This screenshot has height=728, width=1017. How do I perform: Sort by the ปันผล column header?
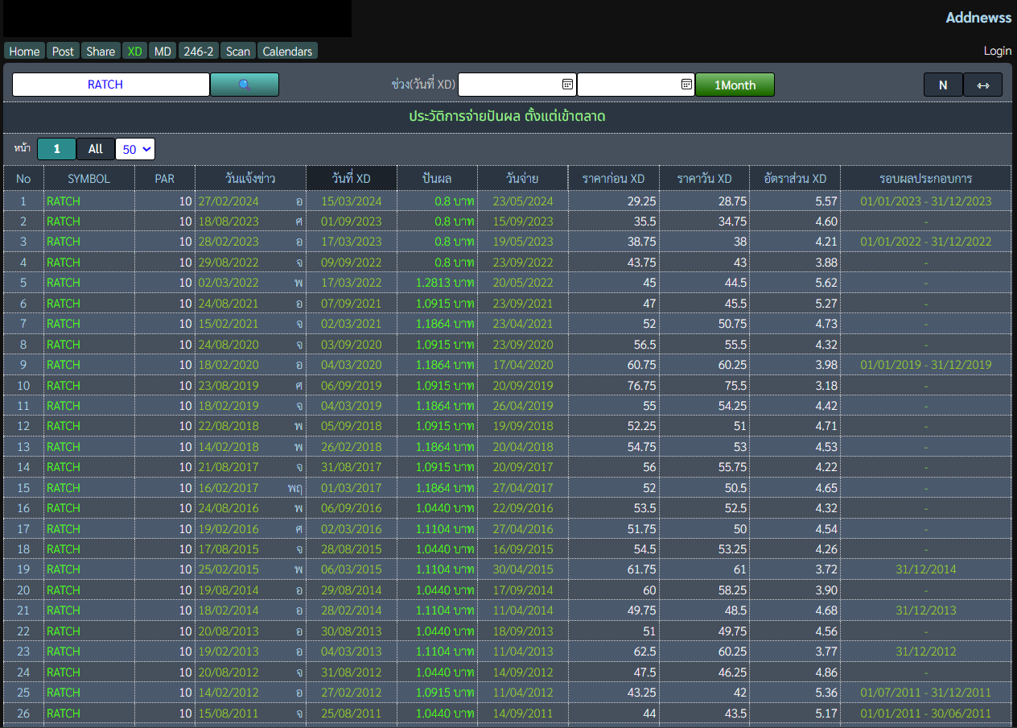pos(437,178)
